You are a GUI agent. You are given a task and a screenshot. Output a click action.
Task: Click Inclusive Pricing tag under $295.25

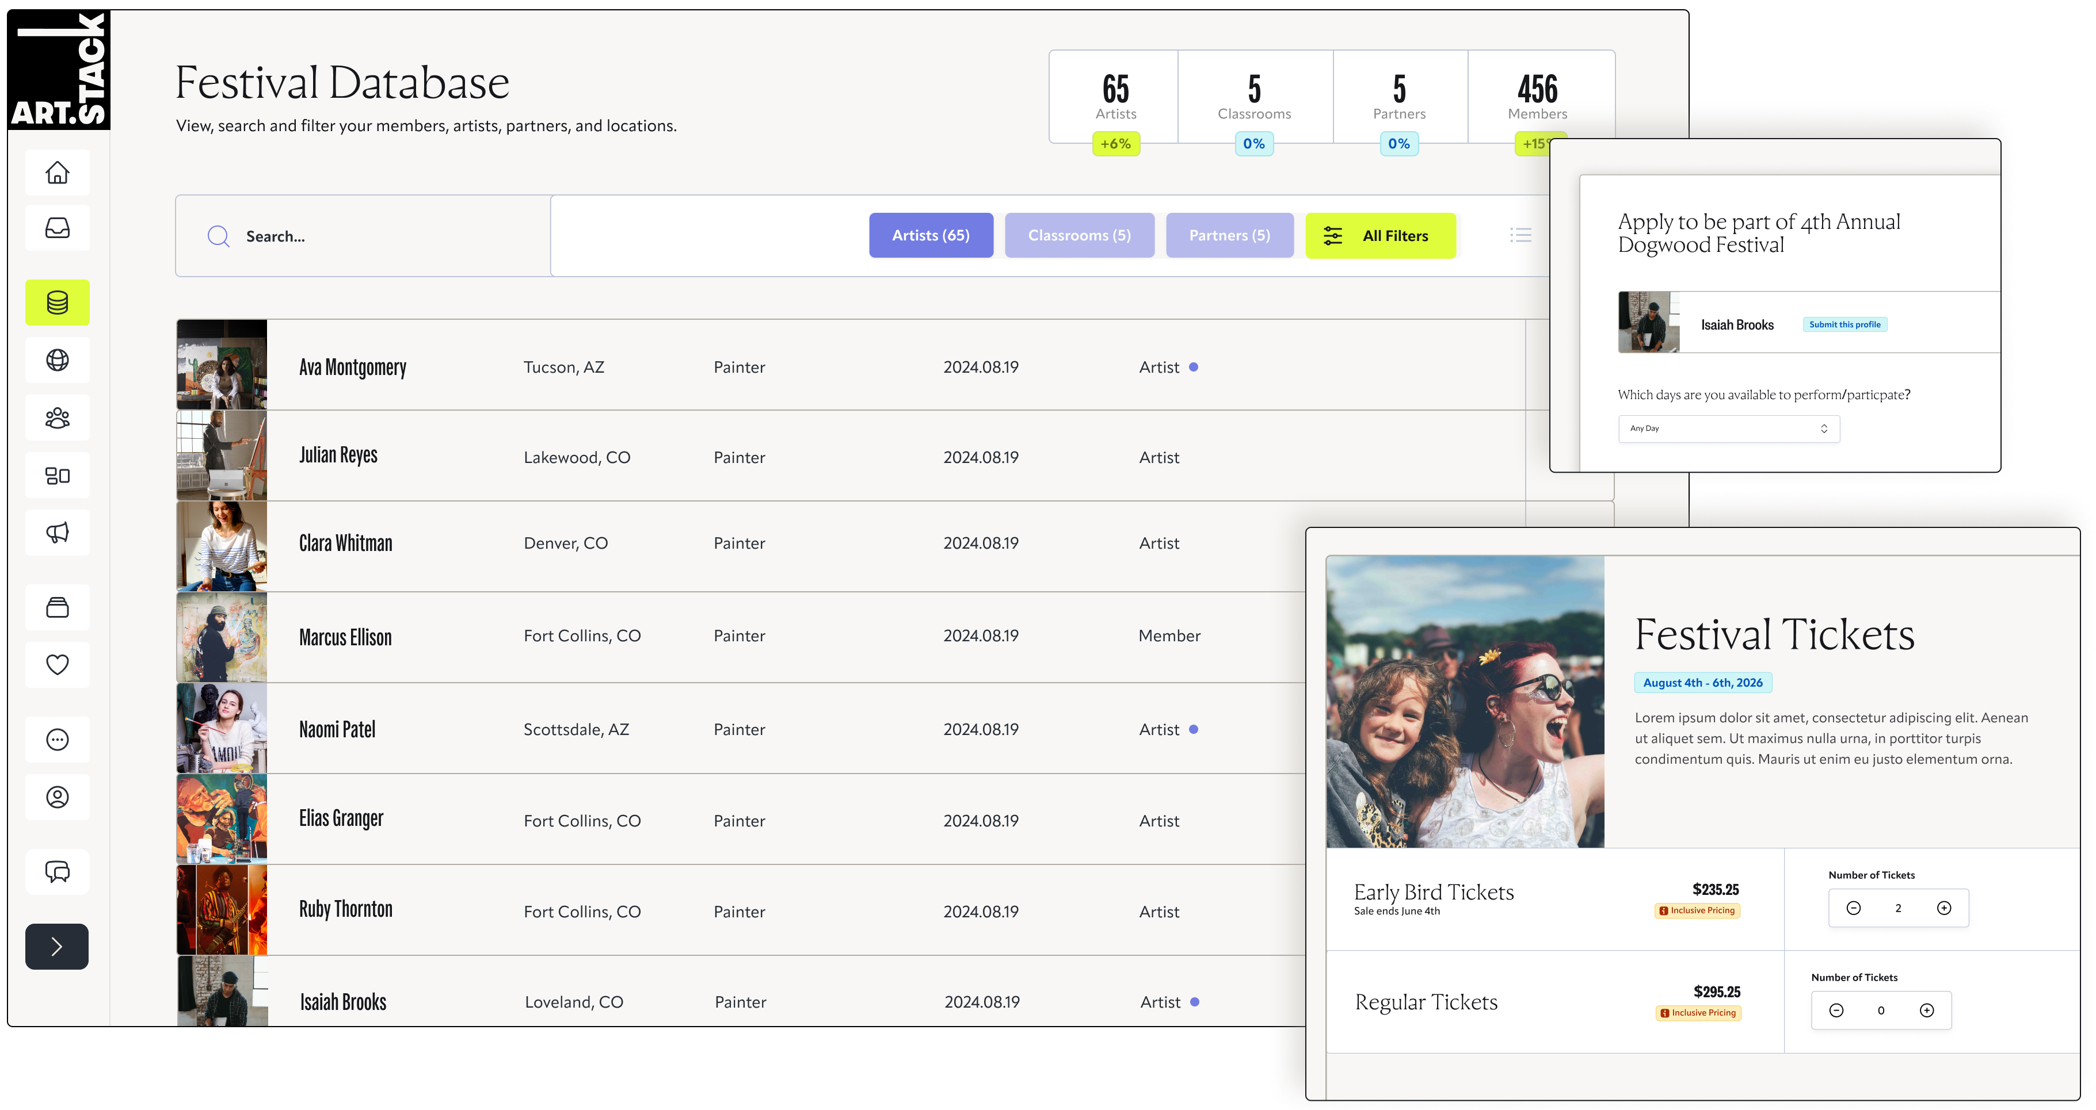coord(1698,1013)
